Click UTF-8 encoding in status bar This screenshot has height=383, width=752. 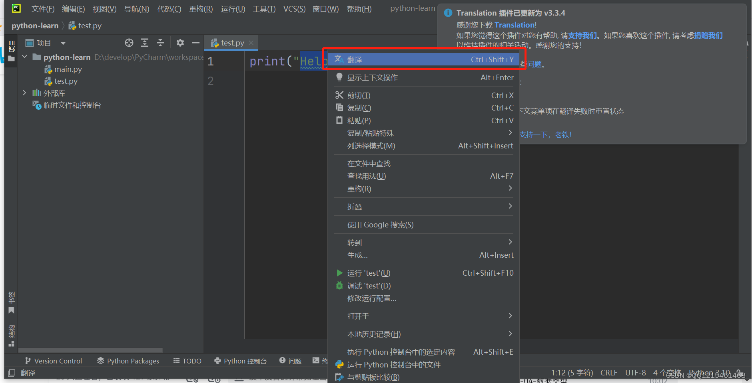click(x=635, y=372)
